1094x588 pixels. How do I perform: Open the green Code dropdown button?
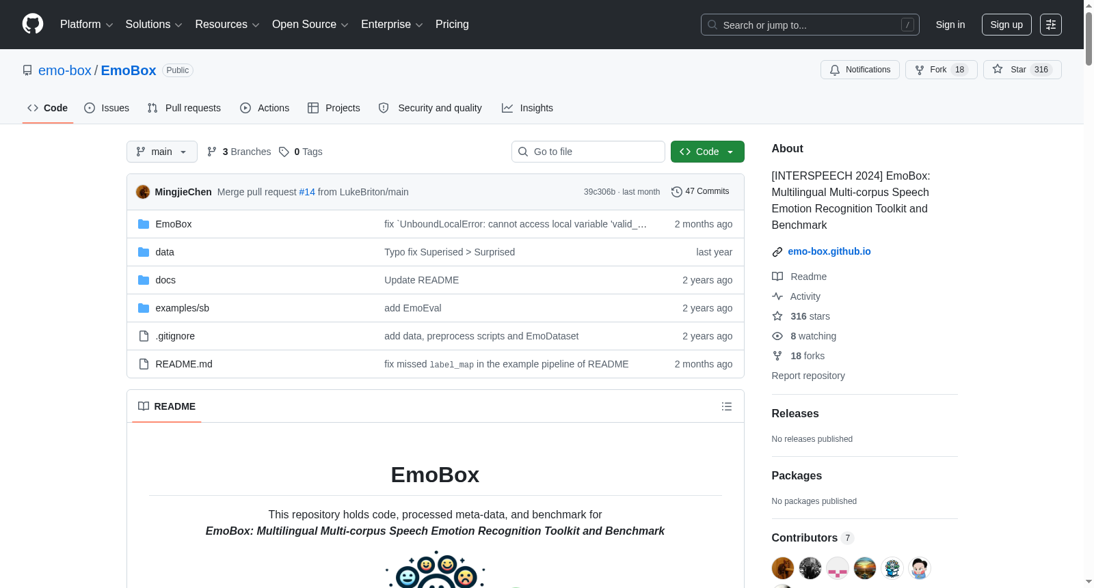pos(708,152)
